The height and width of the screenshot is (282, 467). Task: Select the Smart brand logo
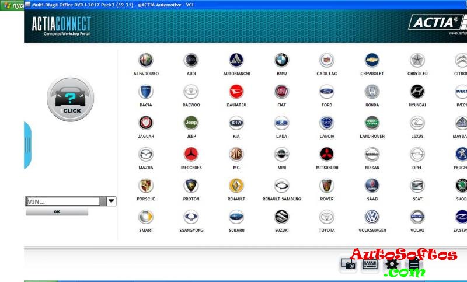pyautogui.click(x=145, y=217)
